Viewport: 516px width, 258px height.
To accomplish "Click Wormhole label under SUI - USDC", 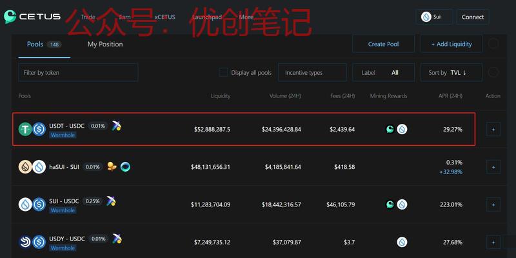I will pyautogui.click(x=63, y=210).
